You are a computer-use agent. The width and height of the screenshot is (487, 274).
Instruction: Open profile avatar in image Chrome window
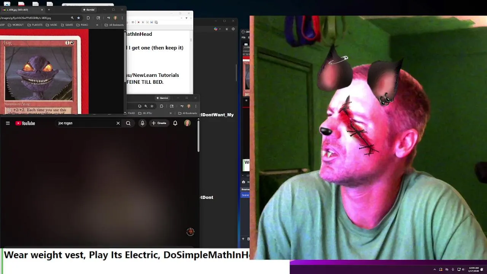pyautogui.click(x=115, y=18)
